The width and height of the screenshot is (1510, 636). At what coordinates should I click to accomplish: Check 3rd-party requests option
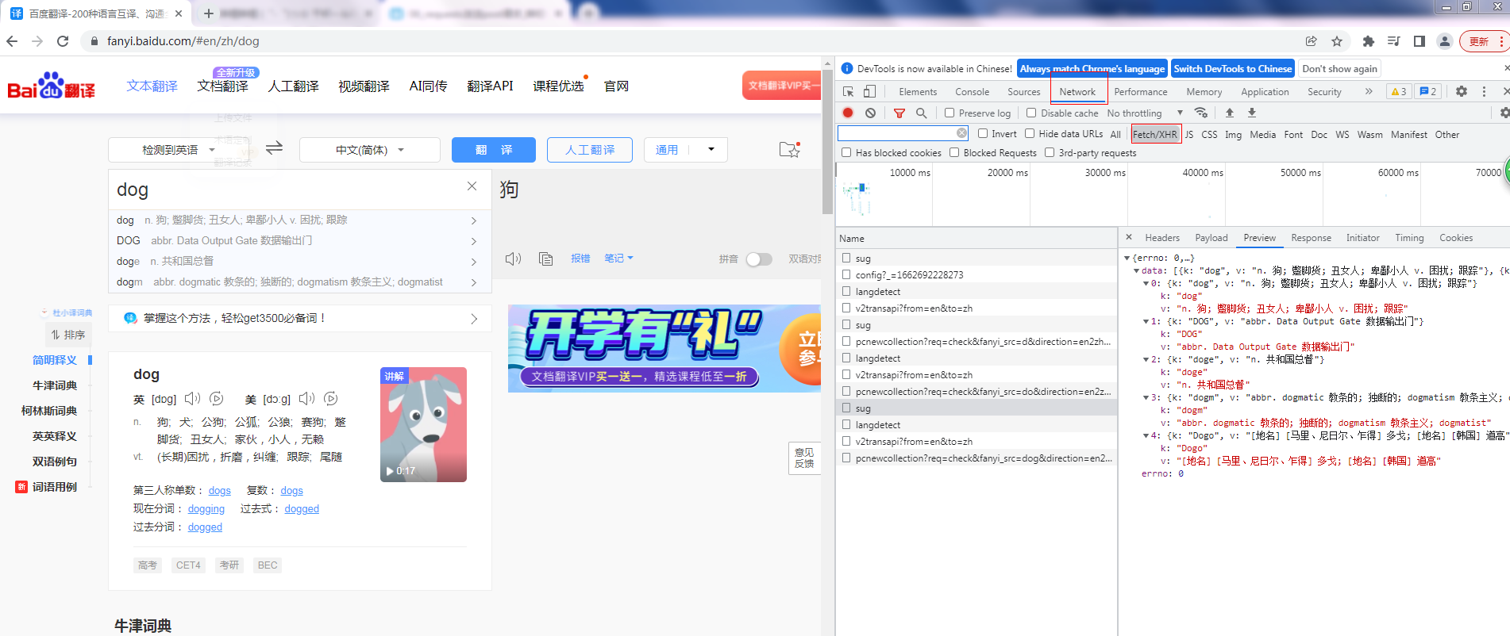(1050, 152)
